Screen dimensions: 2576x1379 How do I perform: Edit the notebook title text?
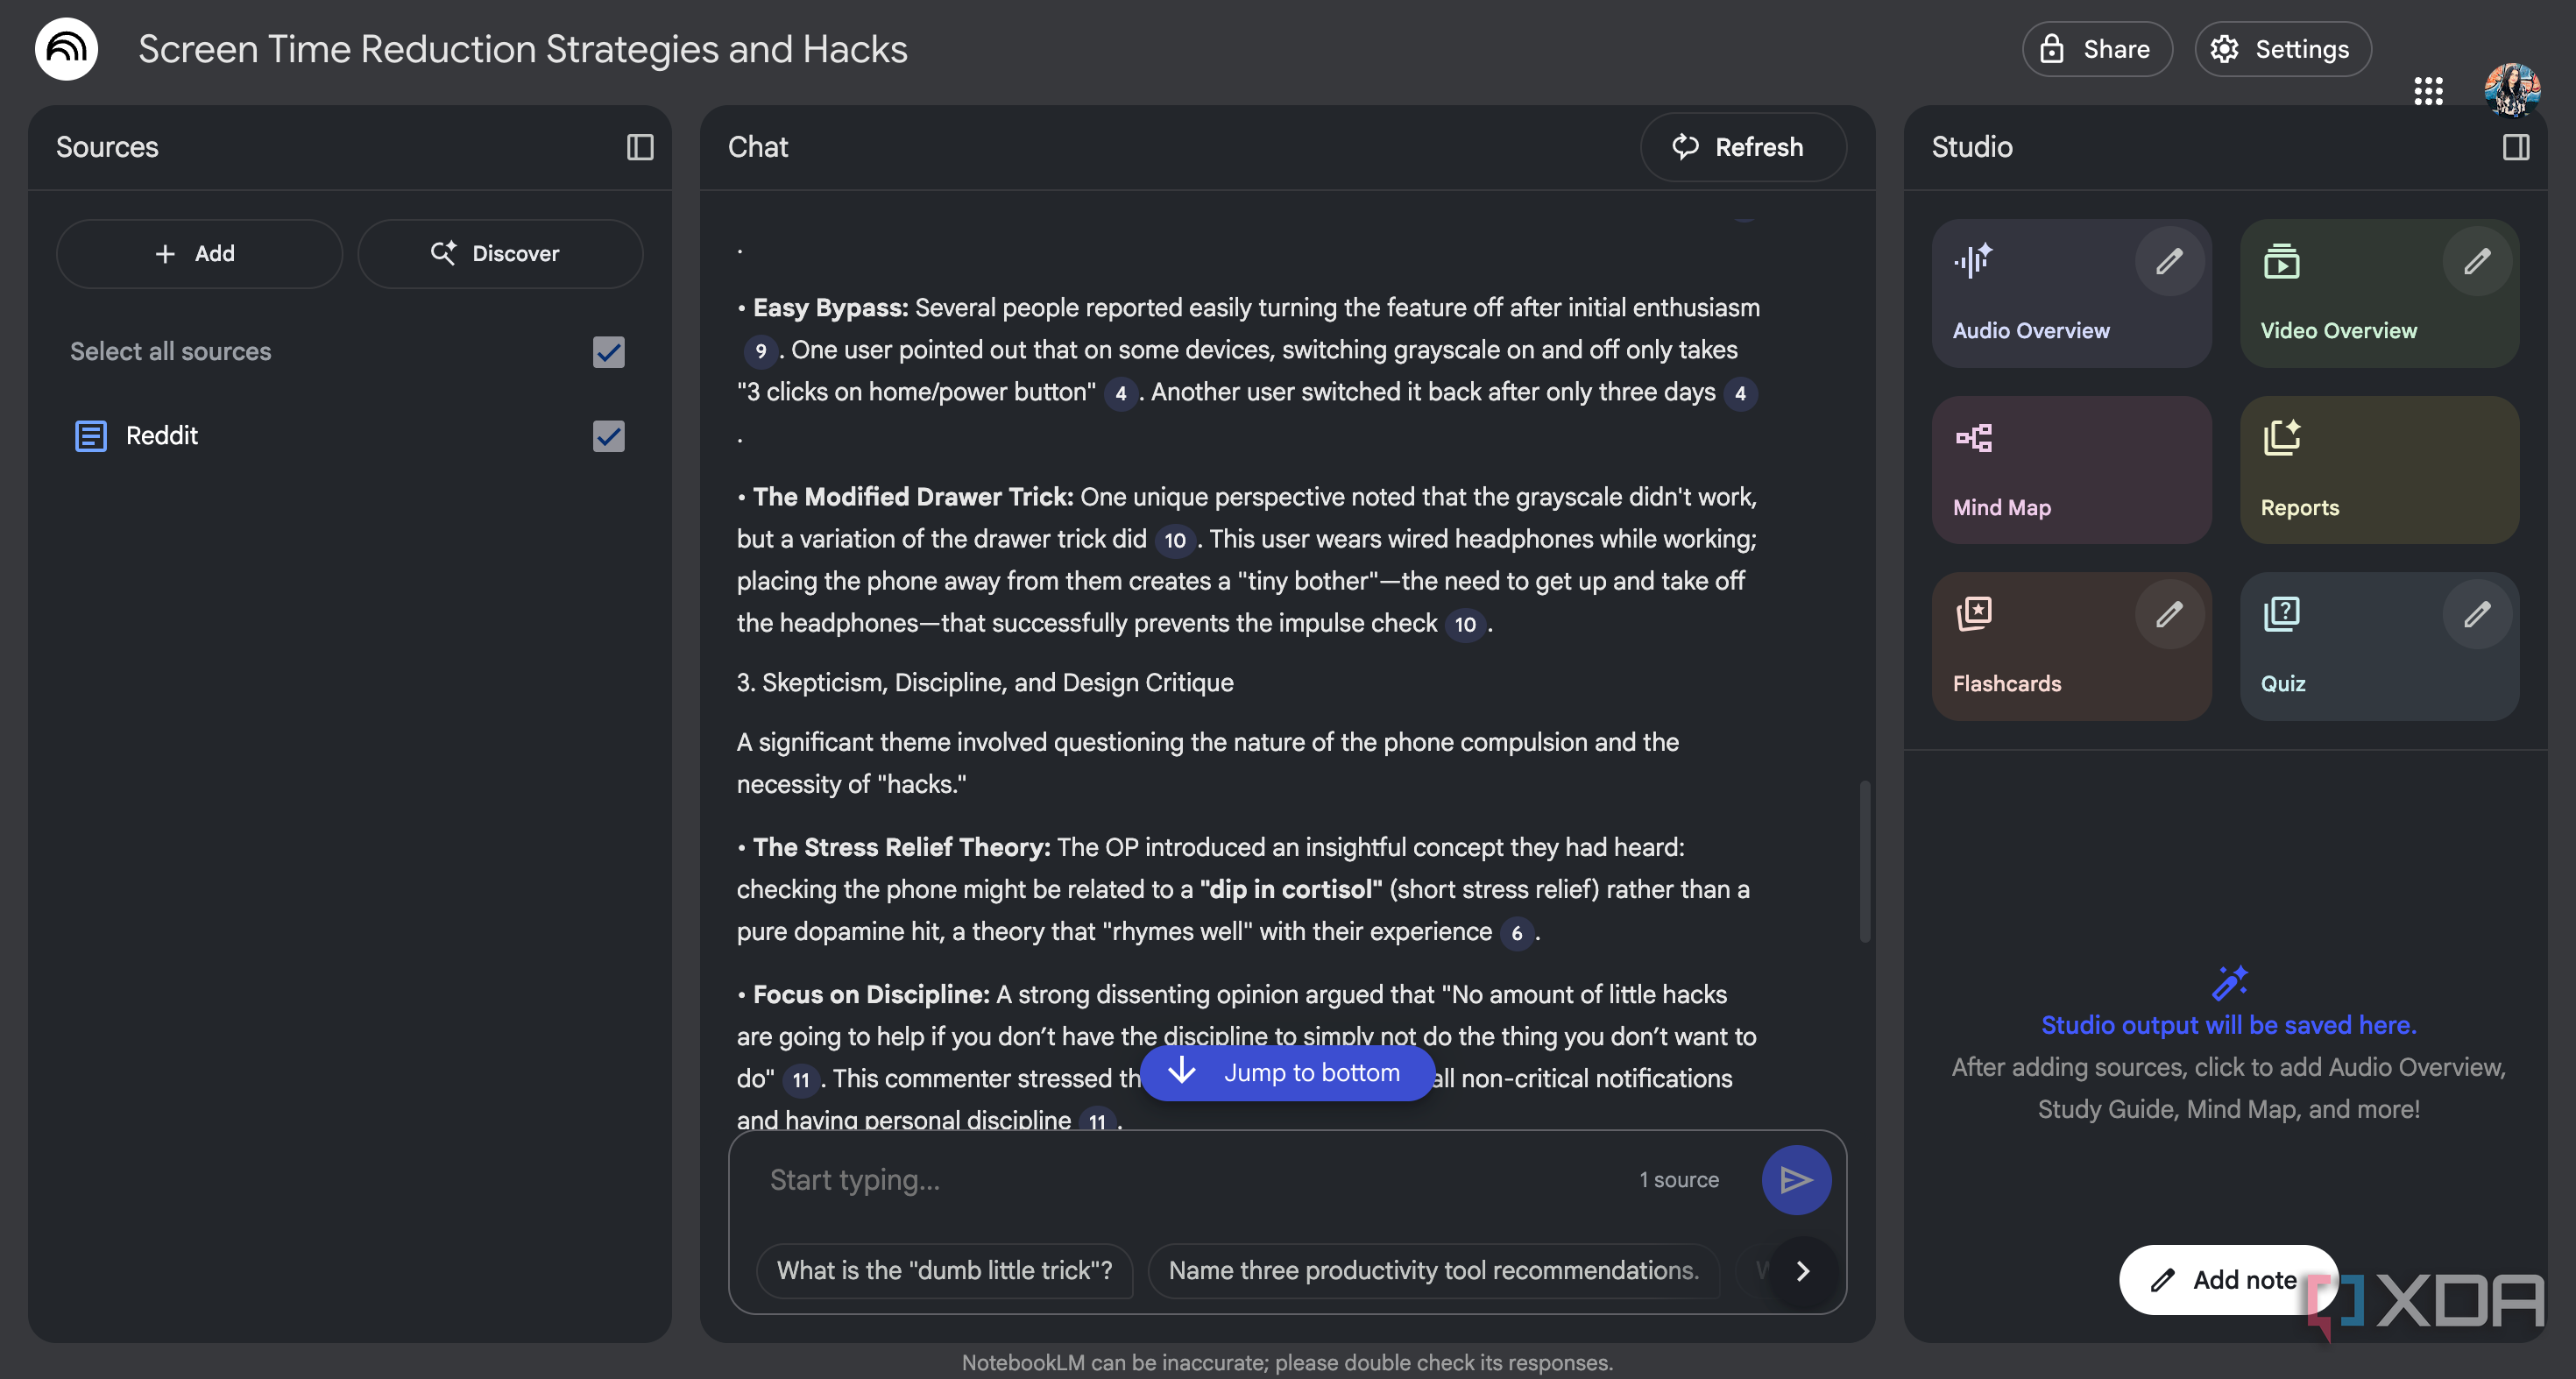click(x=523, y=49)
